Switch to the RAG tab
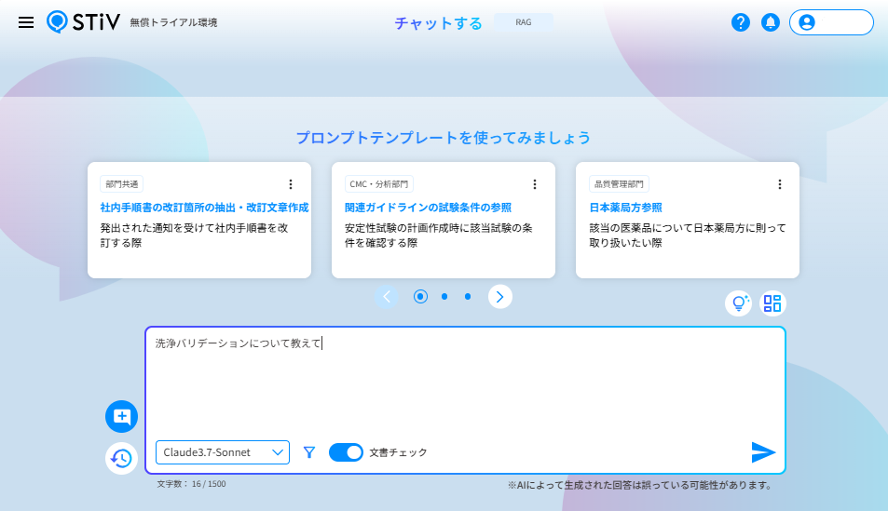This screenshot has height=511, width=888. 524,22
